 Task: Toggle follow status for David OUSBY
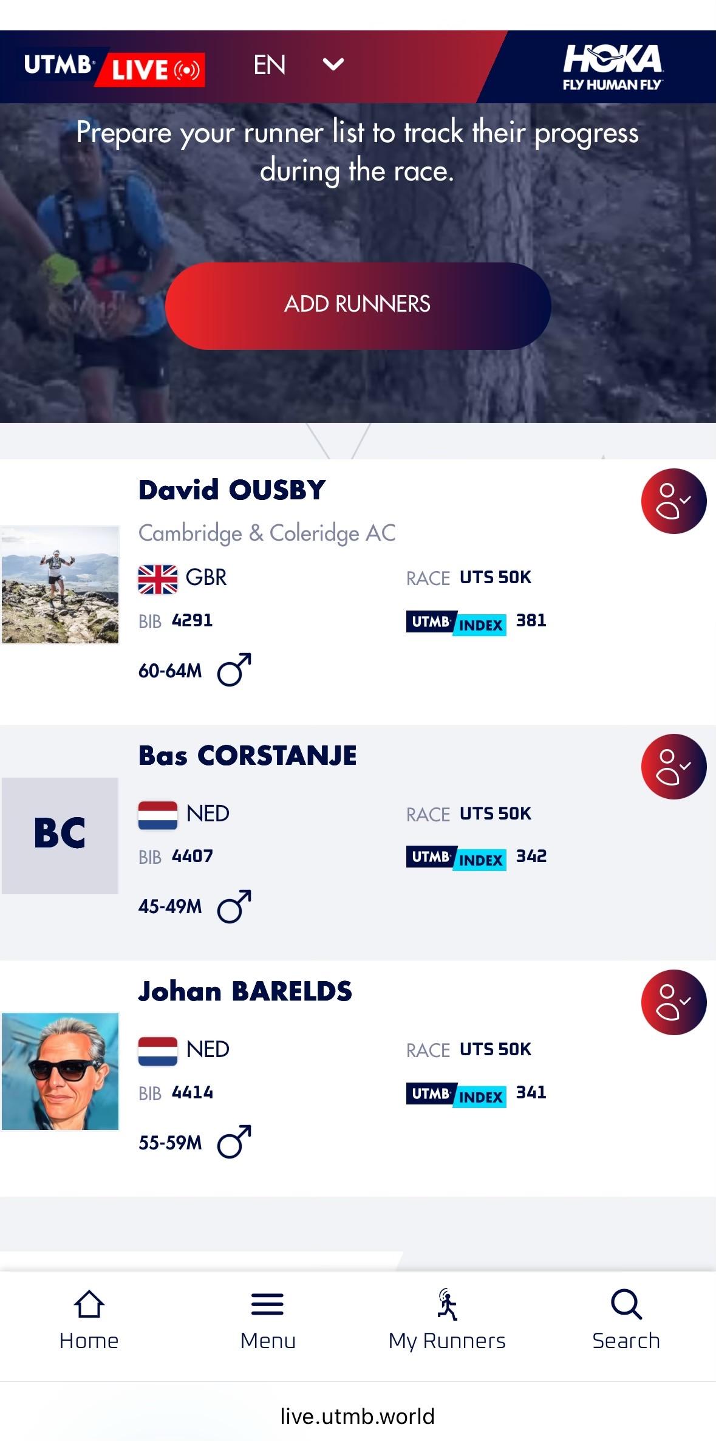673,501
